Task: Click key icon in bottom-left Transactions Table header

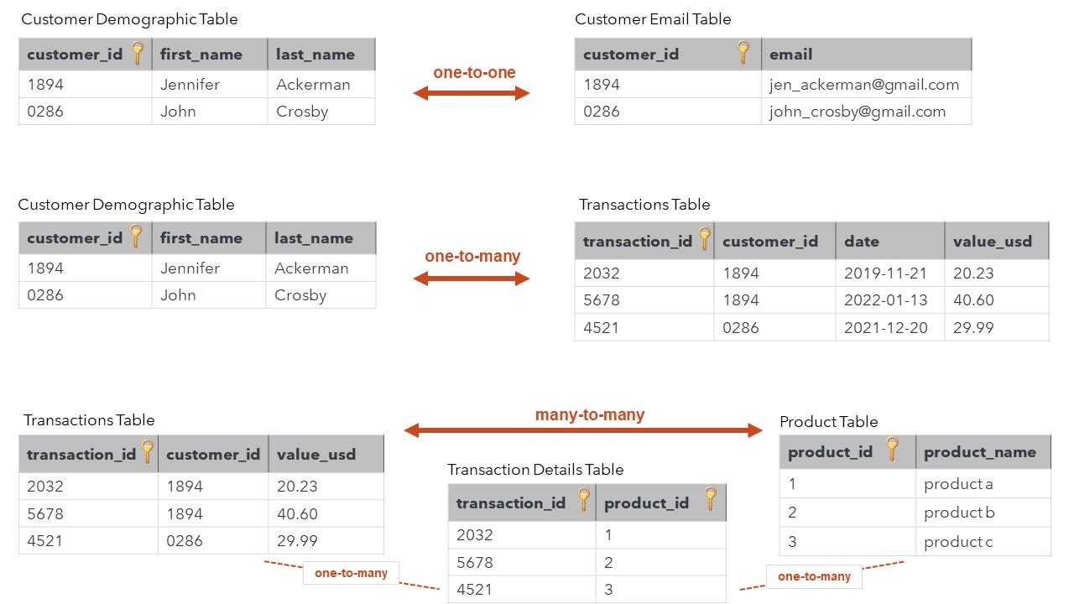Action: [x=148, y=452]
